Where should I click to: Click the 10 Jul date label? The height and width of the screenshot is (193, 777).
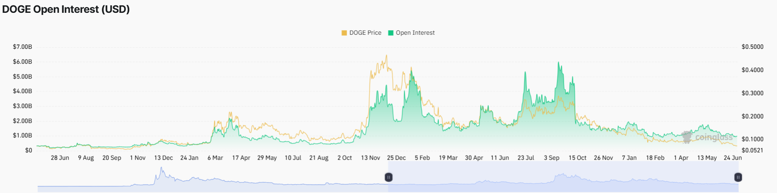click(293, 158)
